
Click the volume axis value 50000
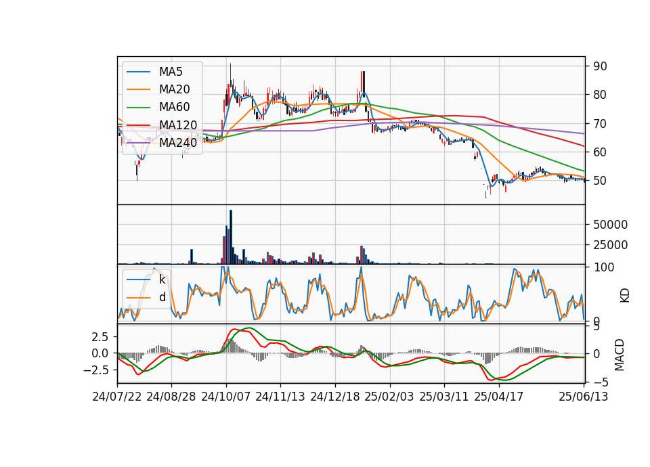click(x=610, y=225)
